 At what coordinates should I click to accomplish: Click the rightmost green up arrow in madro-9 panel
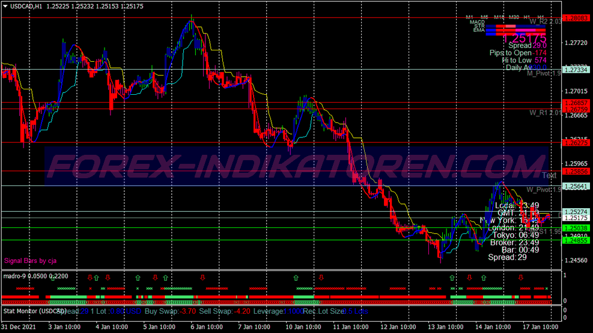[x=484, y=278]
